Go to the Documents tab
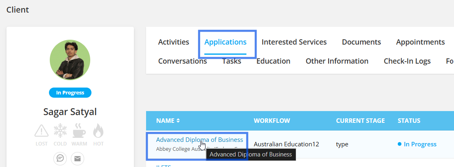The image size is (454, 167). point(361,42)
